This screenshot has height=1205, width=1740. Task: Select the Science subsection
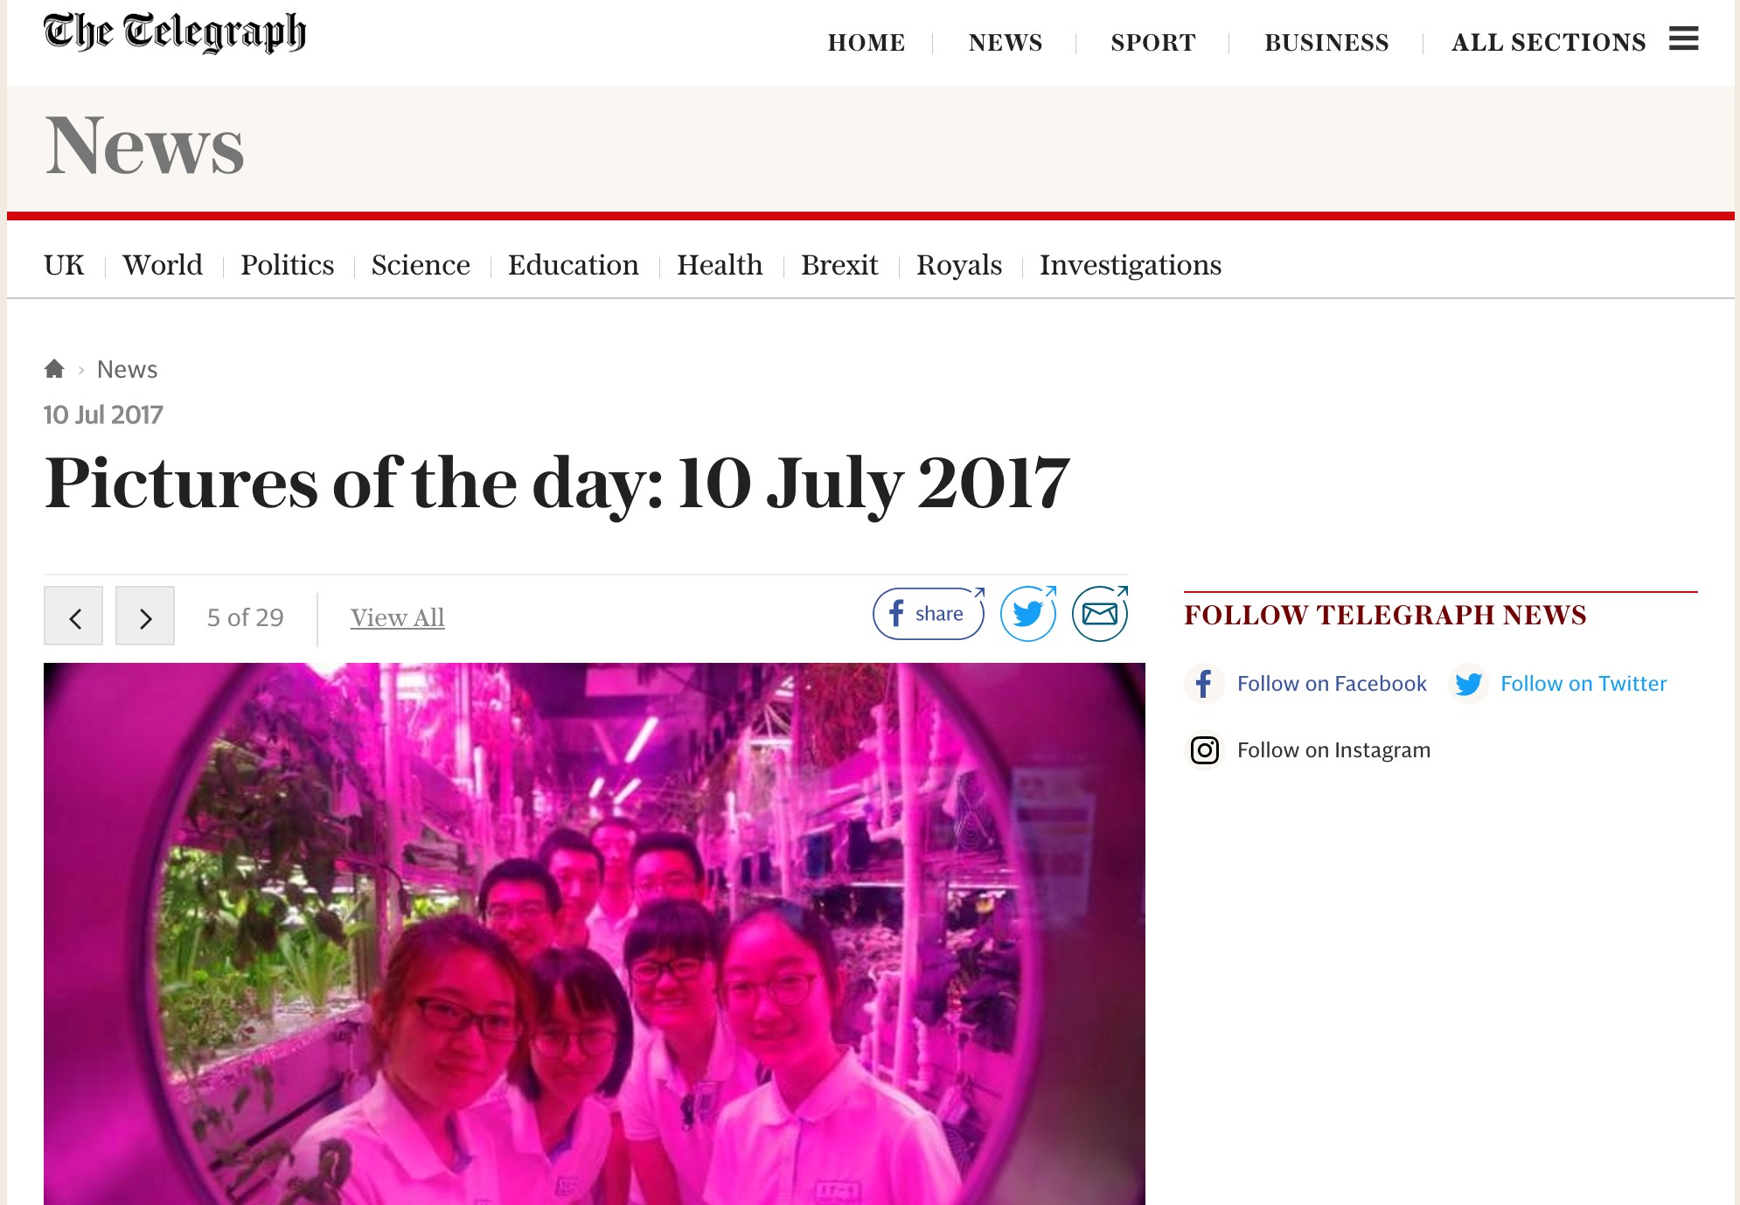(421, 265)
